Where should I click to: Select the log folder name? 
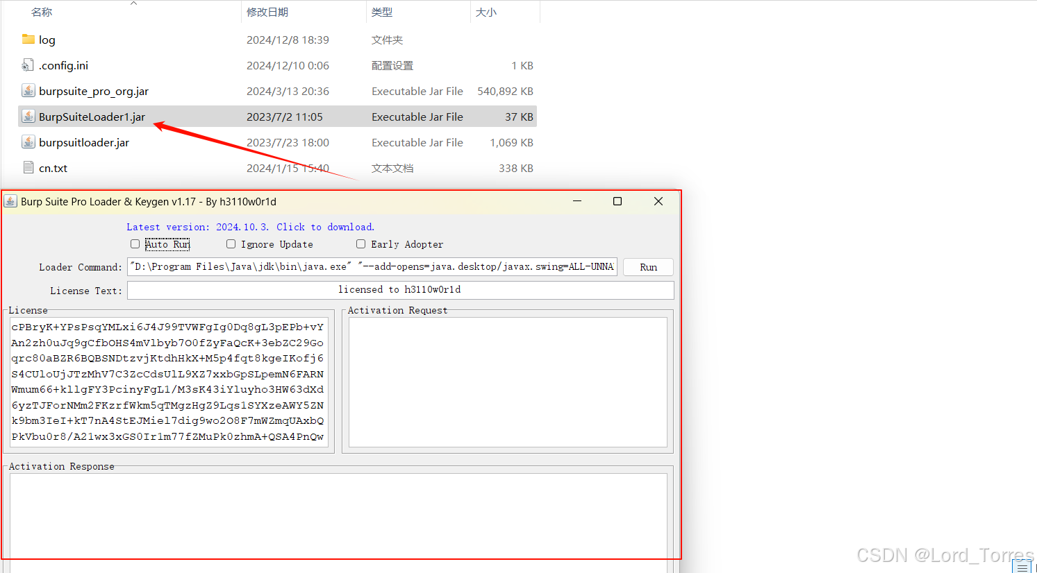click(47, 40)
